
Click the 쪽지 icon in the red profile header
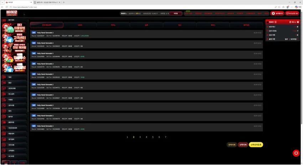pos(290,22)
